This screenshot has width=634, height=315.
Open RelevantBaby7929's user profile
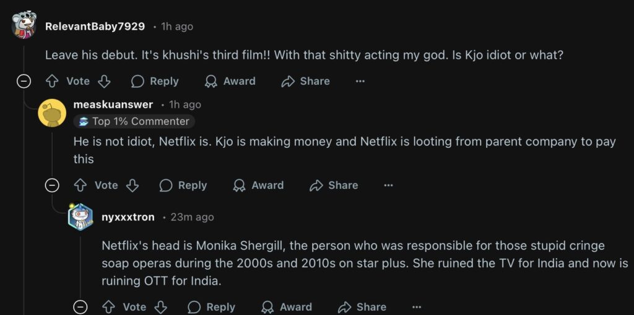(x=95, y=27)
